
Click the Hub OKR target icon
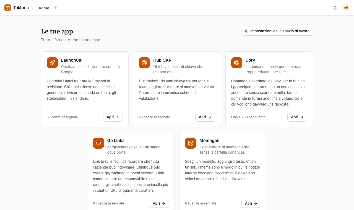pos(144,63)
